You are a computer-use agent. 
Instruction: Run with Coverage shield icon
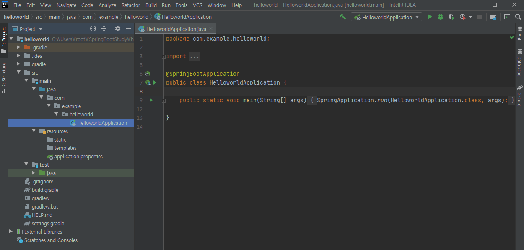click(x=451, y=17)
